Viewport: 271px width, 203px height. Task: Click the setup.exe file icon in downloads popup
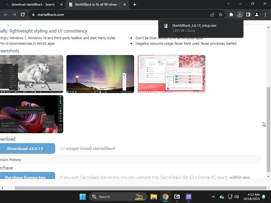point(166,26)
